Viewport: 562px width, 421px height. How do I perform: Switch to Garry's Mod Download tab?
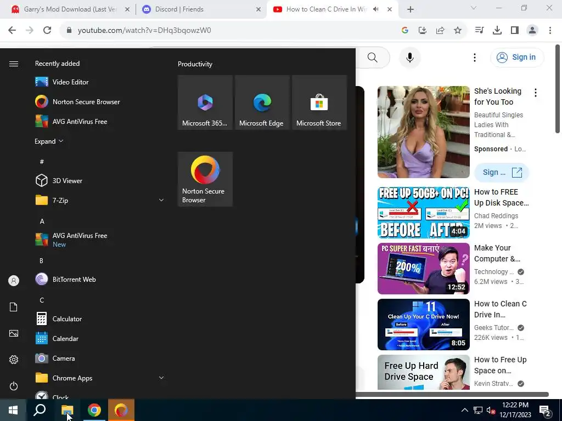(x=70, y=9)
